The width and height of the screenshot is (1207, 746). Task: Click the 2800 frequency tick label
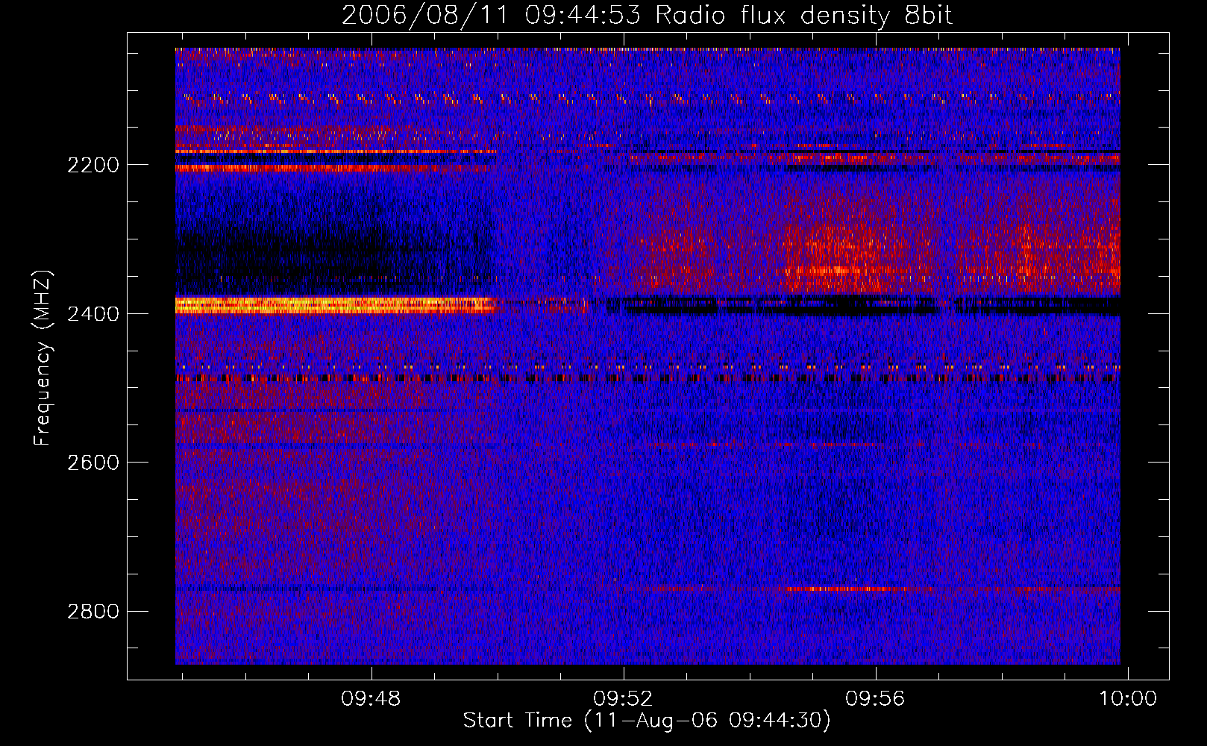click(93, 612)
